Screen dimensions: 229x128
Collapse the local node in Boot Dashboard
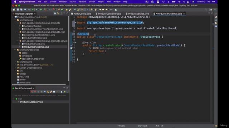point(14,99)
